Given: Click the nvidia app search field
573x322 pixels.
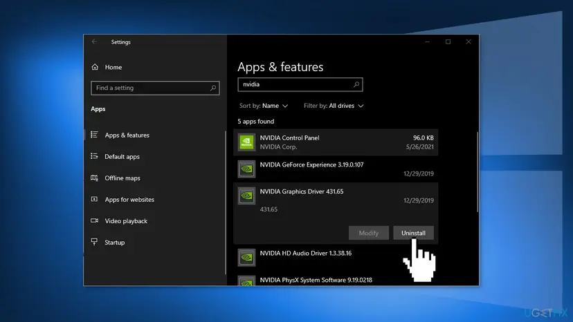Looking at the screenshot, I should tap(300, 84).
